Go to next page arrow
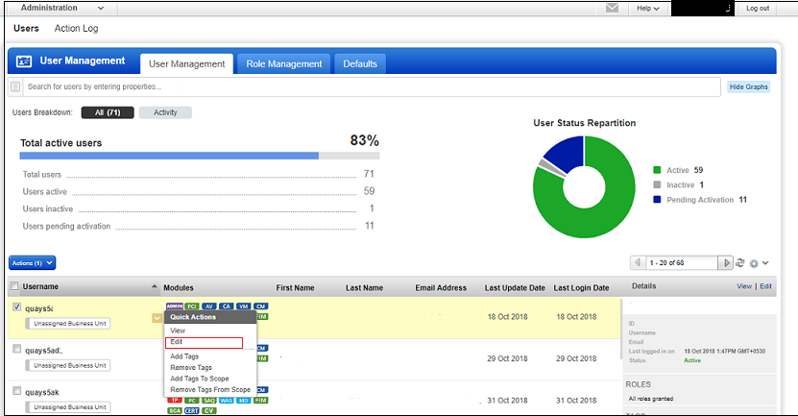The image size is (798, 416). [x=725, y=262]
